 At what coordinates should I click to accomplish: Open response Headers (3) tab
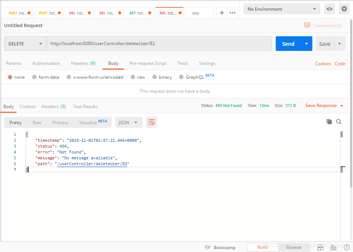point(53,106)
